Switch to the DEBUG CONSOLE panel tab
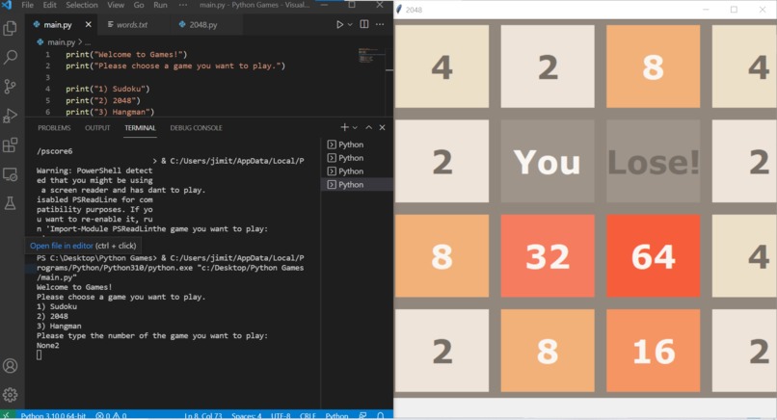The width and height of the screenshot is (777, 420). click(197, 128)
